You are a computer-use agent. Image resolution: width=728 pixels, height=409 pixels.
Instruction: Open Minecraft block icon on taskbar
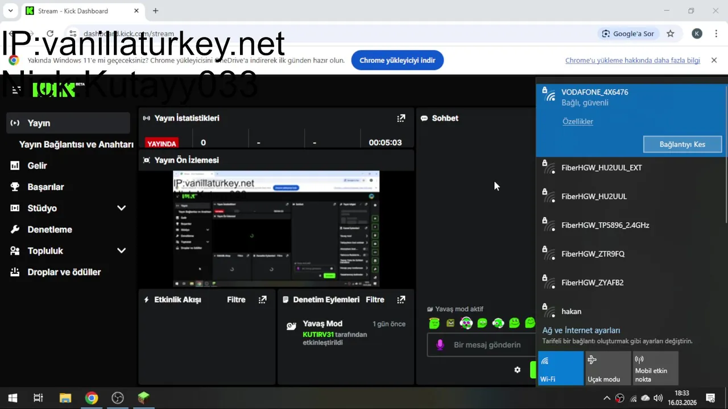(x=144, y=398)
